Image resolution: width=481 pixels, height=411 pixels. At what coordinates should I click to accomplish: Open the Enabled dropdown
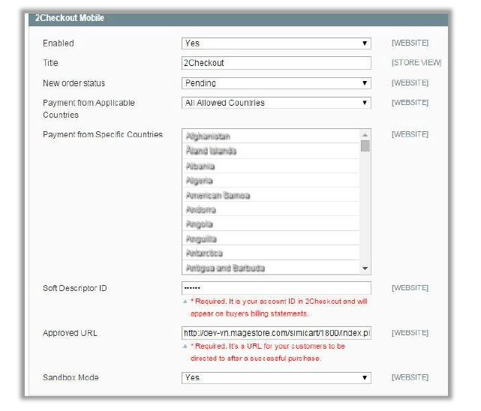click(x=276, y=43)
